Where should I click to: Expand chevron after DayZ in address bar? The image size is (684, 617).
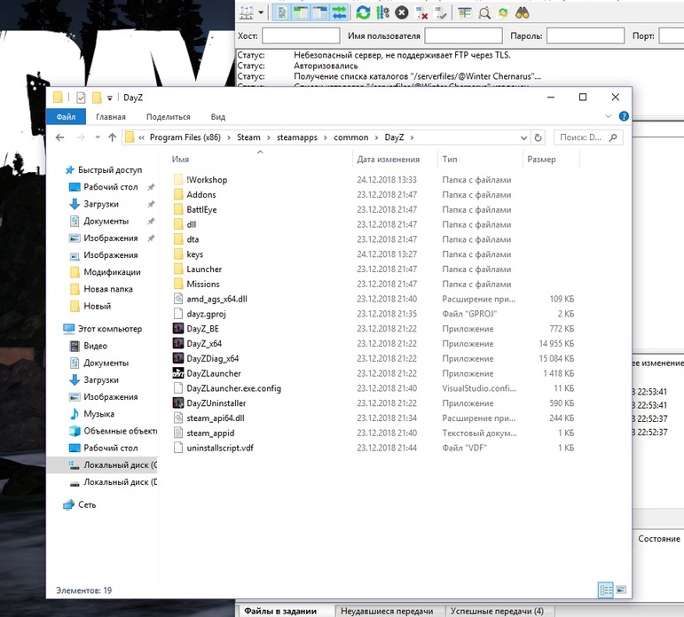(412, 137)
